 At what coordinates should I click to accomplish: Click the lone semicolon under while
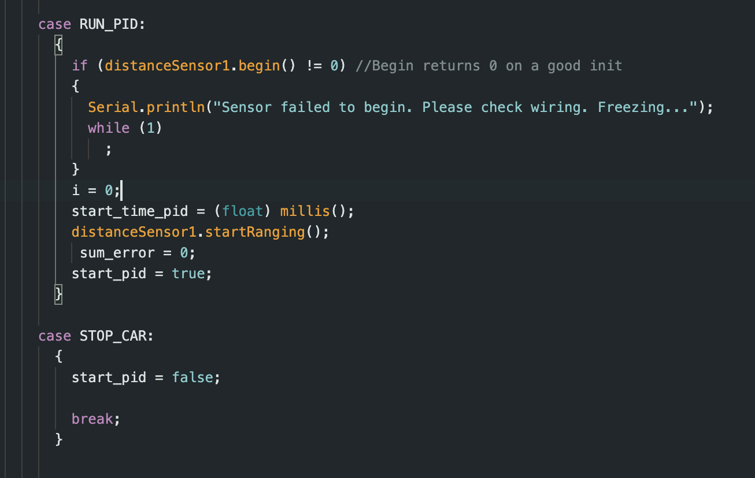coord(109,149)
